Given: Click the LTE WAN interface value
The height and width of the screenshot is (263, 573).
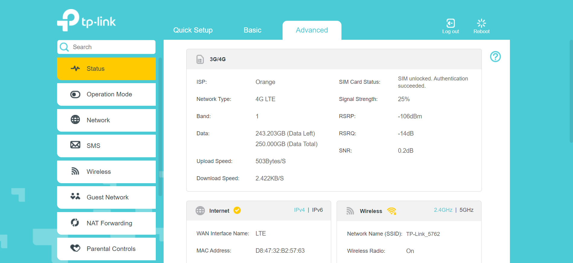Looking at the screenshot, I should (261, 233).
